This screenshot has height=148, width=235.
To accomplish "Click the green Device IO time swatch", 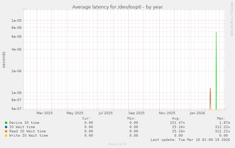I will click(6, 123).
